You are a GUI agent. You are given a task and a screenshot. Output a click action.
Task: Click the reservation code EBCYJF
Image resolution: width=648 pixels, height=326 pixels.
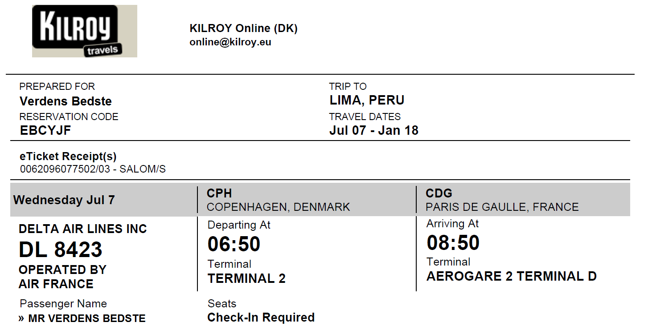tap(45, 131)
